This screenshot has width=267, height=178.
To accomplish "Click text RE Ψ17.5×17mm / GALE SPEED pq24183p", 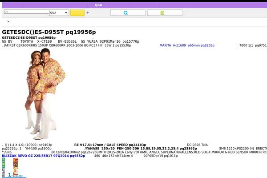I will tap(110, 145).
